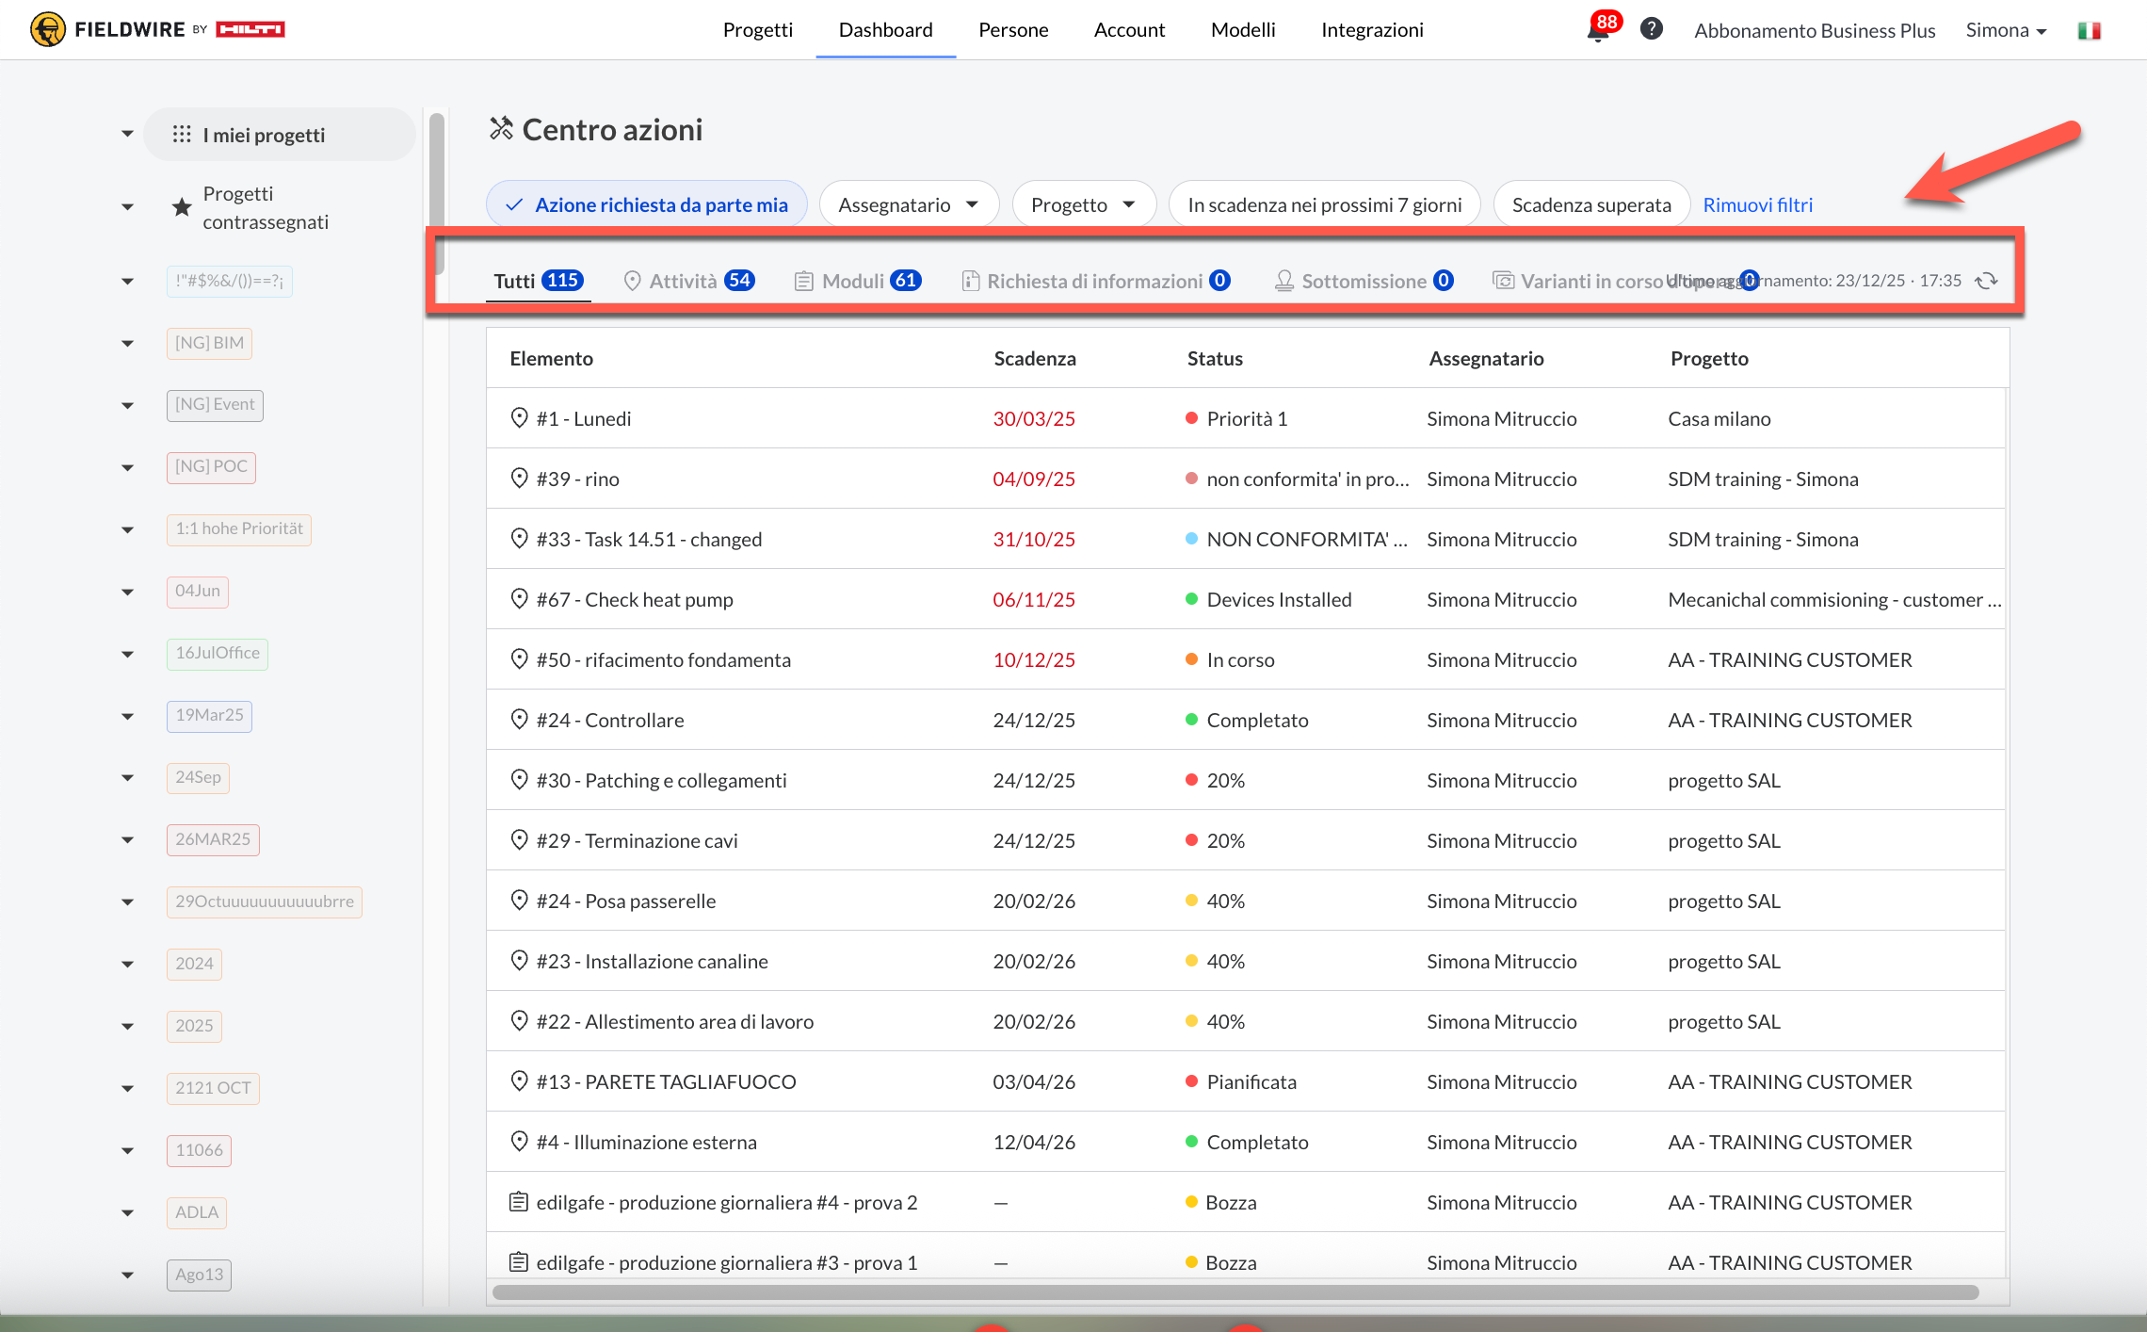Toggle the Azione richiesta da parte mia filter
The width and height of the screenshot is (2147, 1332).
coord(647,204)
